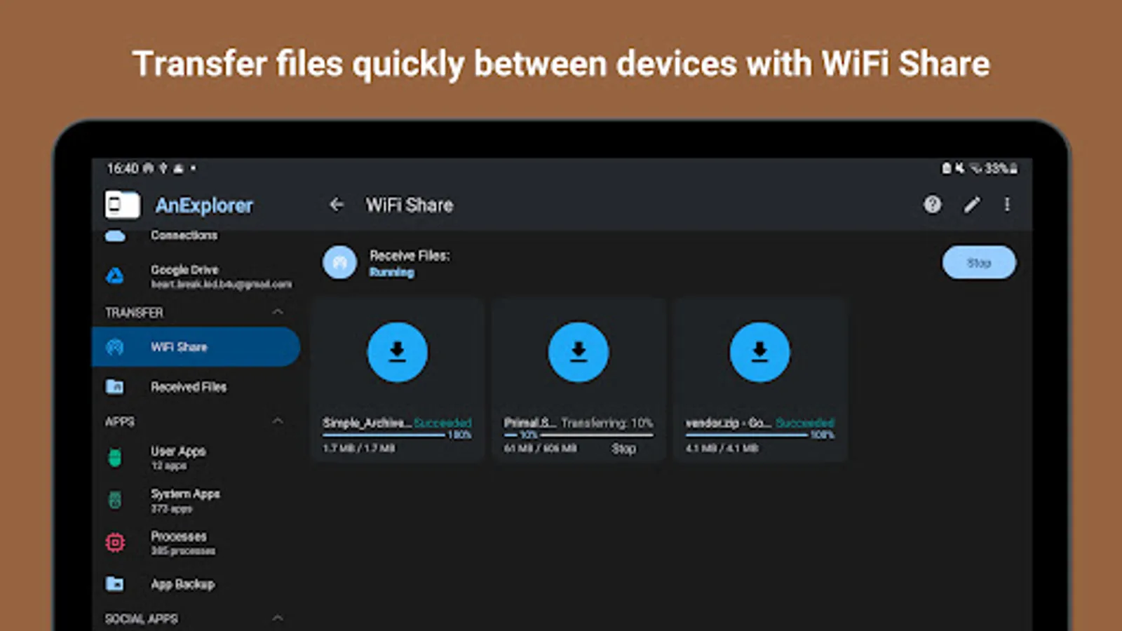
Task: Collapse the TRANSFER section chevron
Action: [x=278, y=312]
